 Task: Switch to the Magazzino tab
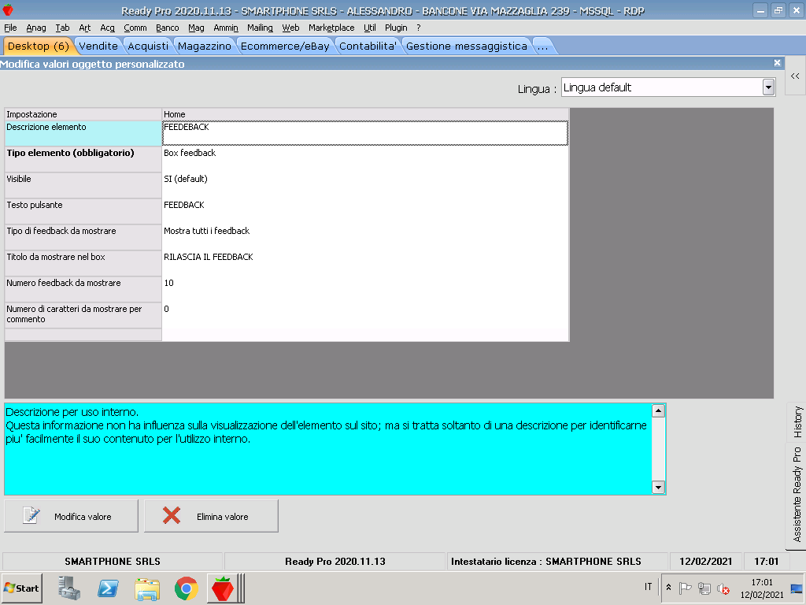tap(205, 46)
